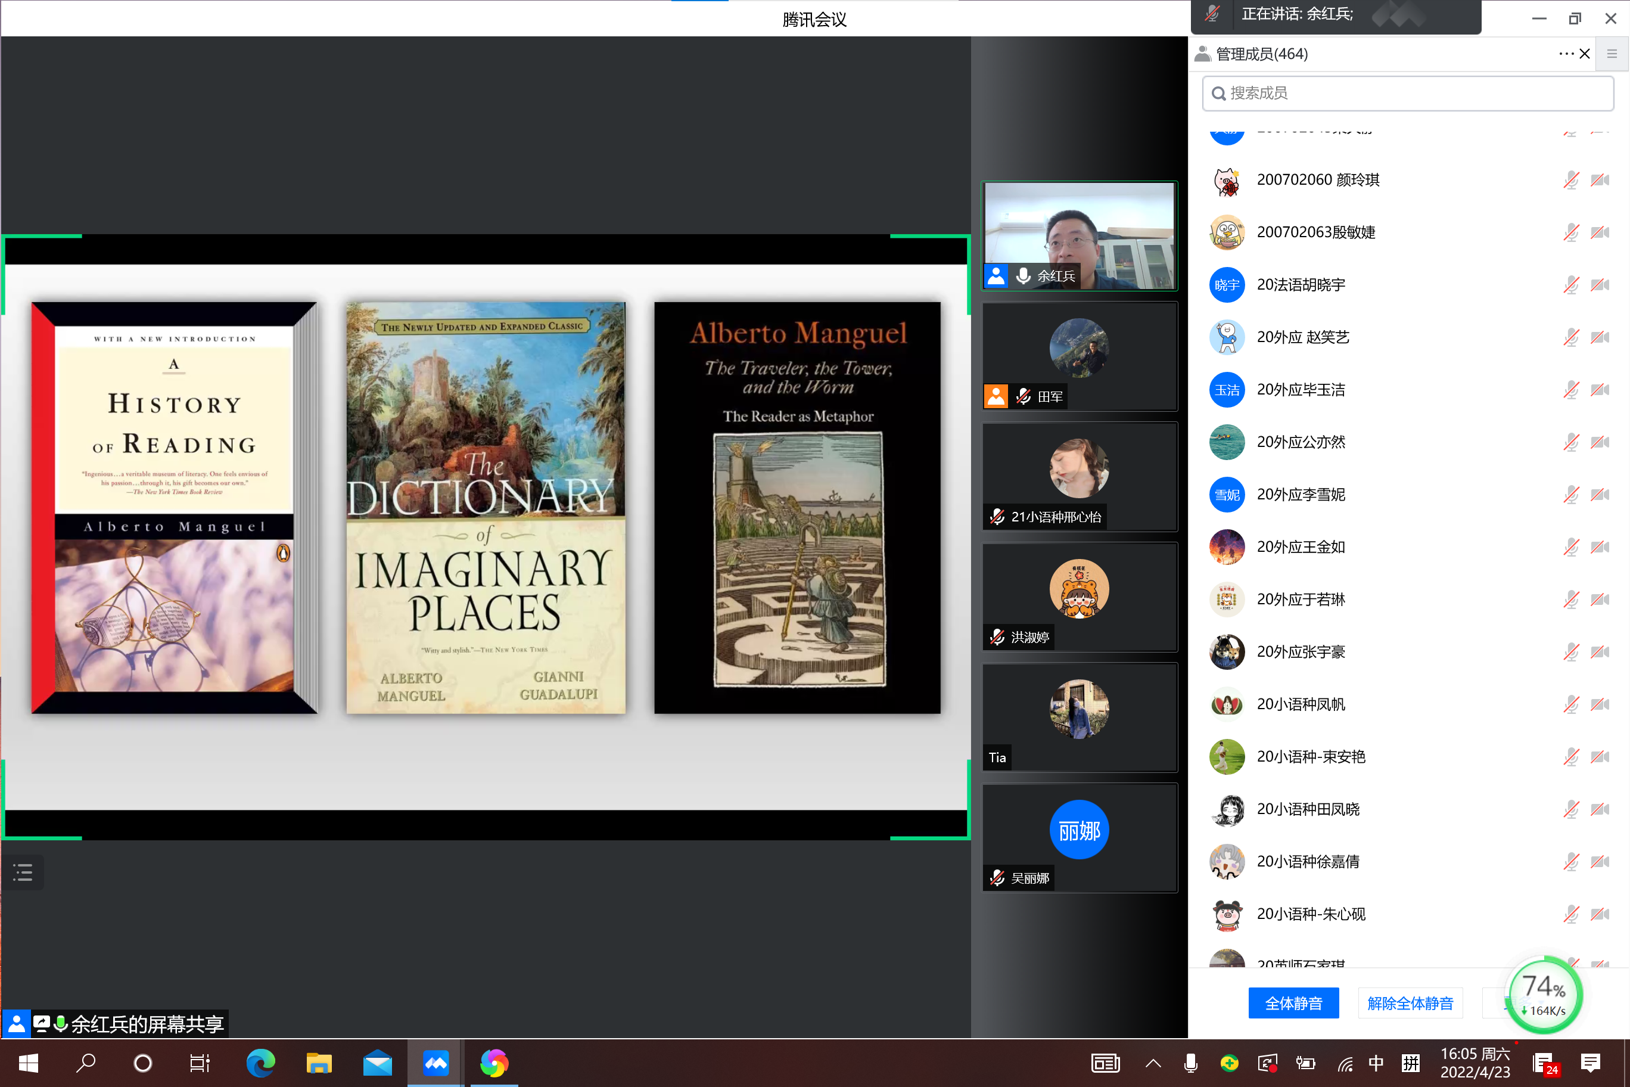Toggle camera icon for 20法语胡晓宇
This screenshot has width=1630, height=1087.
(x=1600, y=284)
